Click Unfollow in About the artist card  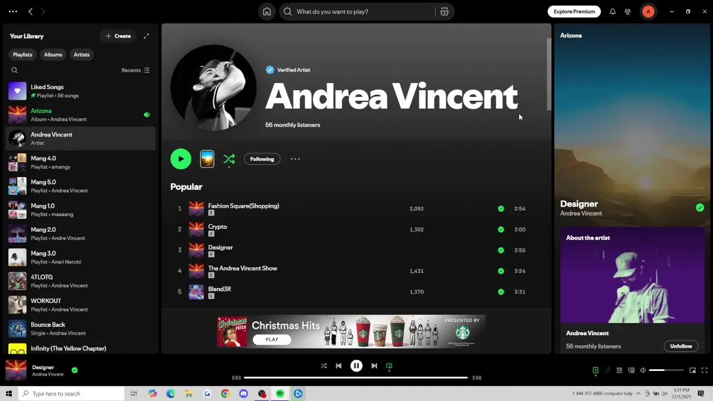681,346
